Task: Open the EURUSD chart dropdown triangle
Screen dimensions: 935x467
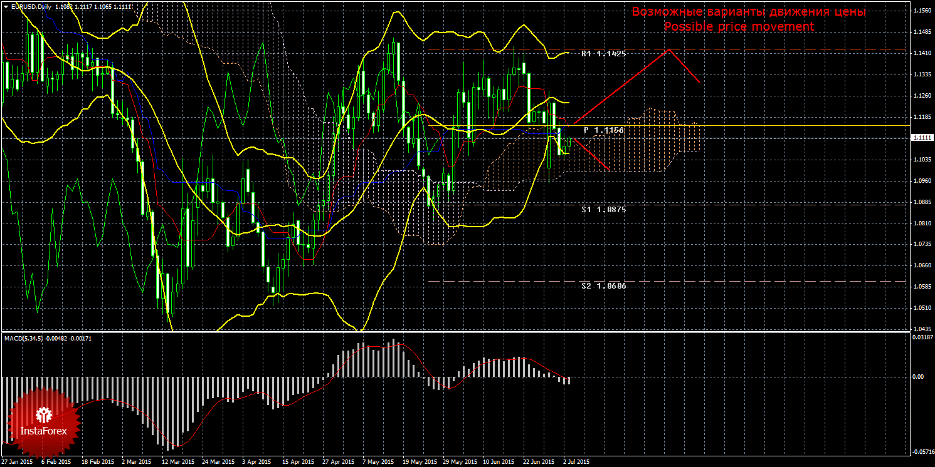Action: [x=6, y=6]
